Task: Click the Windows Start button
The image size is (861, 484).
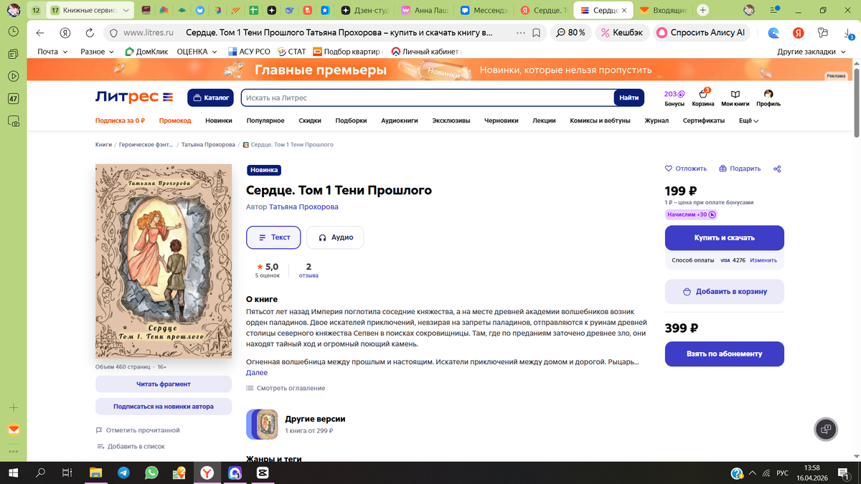Action: click(13, 473)
